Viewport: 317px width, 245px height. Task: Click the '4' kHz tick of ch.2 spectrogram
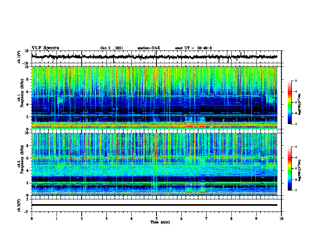(28, 171)
